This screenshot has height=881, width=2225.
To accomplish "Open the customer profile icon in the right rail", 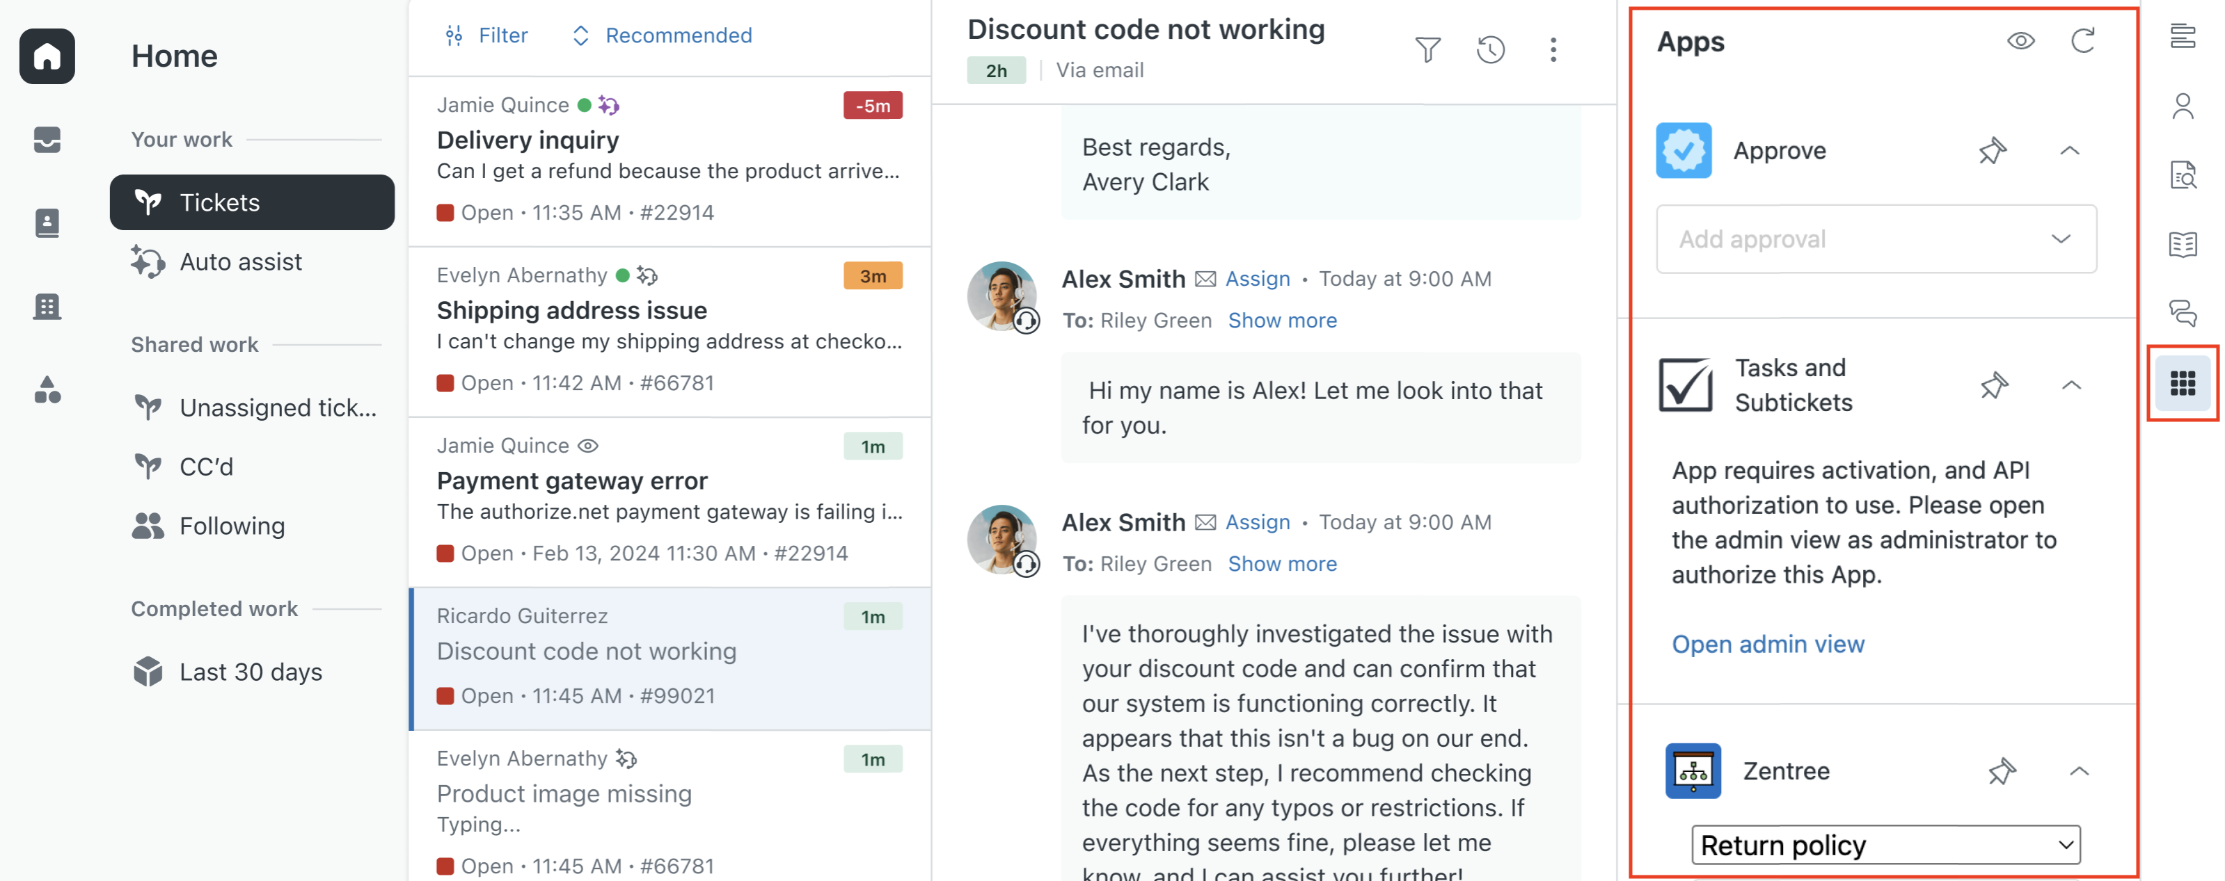I will click(2182, 106).
